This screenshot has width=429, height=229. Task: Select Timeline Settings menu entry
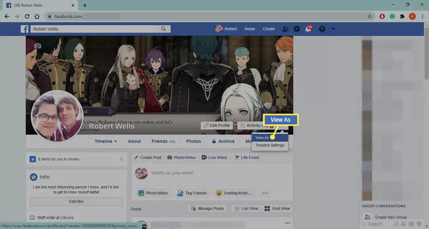coord(270,145)
